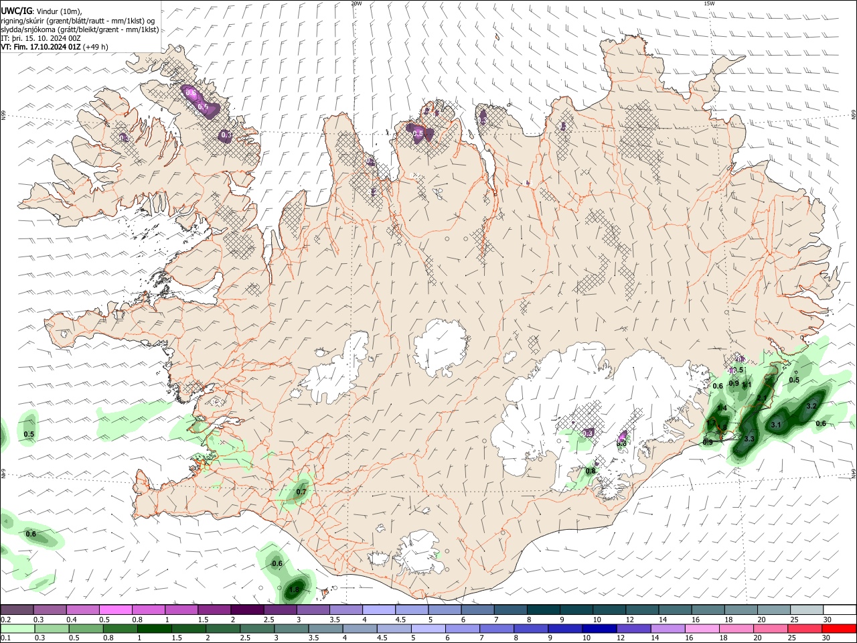Click the 20W longitude label
The image size is (857, 643).
[x=356, y=3]
